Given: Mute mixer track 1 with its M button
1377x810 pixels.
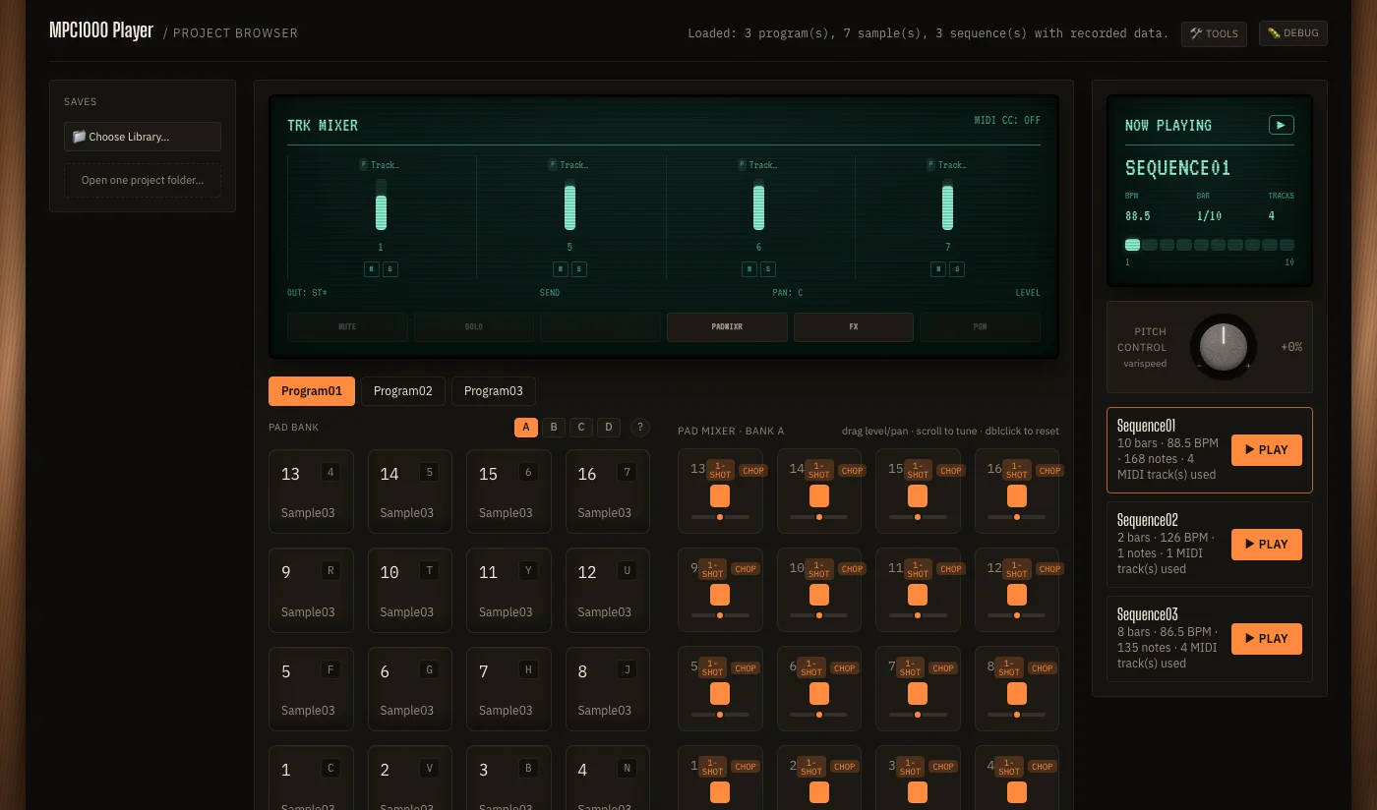Looking at the screenshot, I should point(372,269).
